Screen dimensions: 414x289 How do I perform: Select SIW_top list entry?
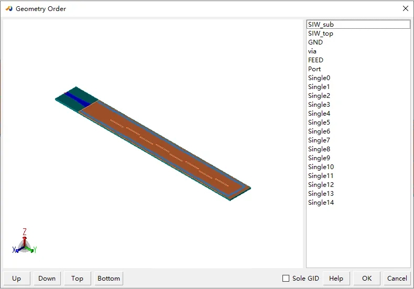point(358,33)
